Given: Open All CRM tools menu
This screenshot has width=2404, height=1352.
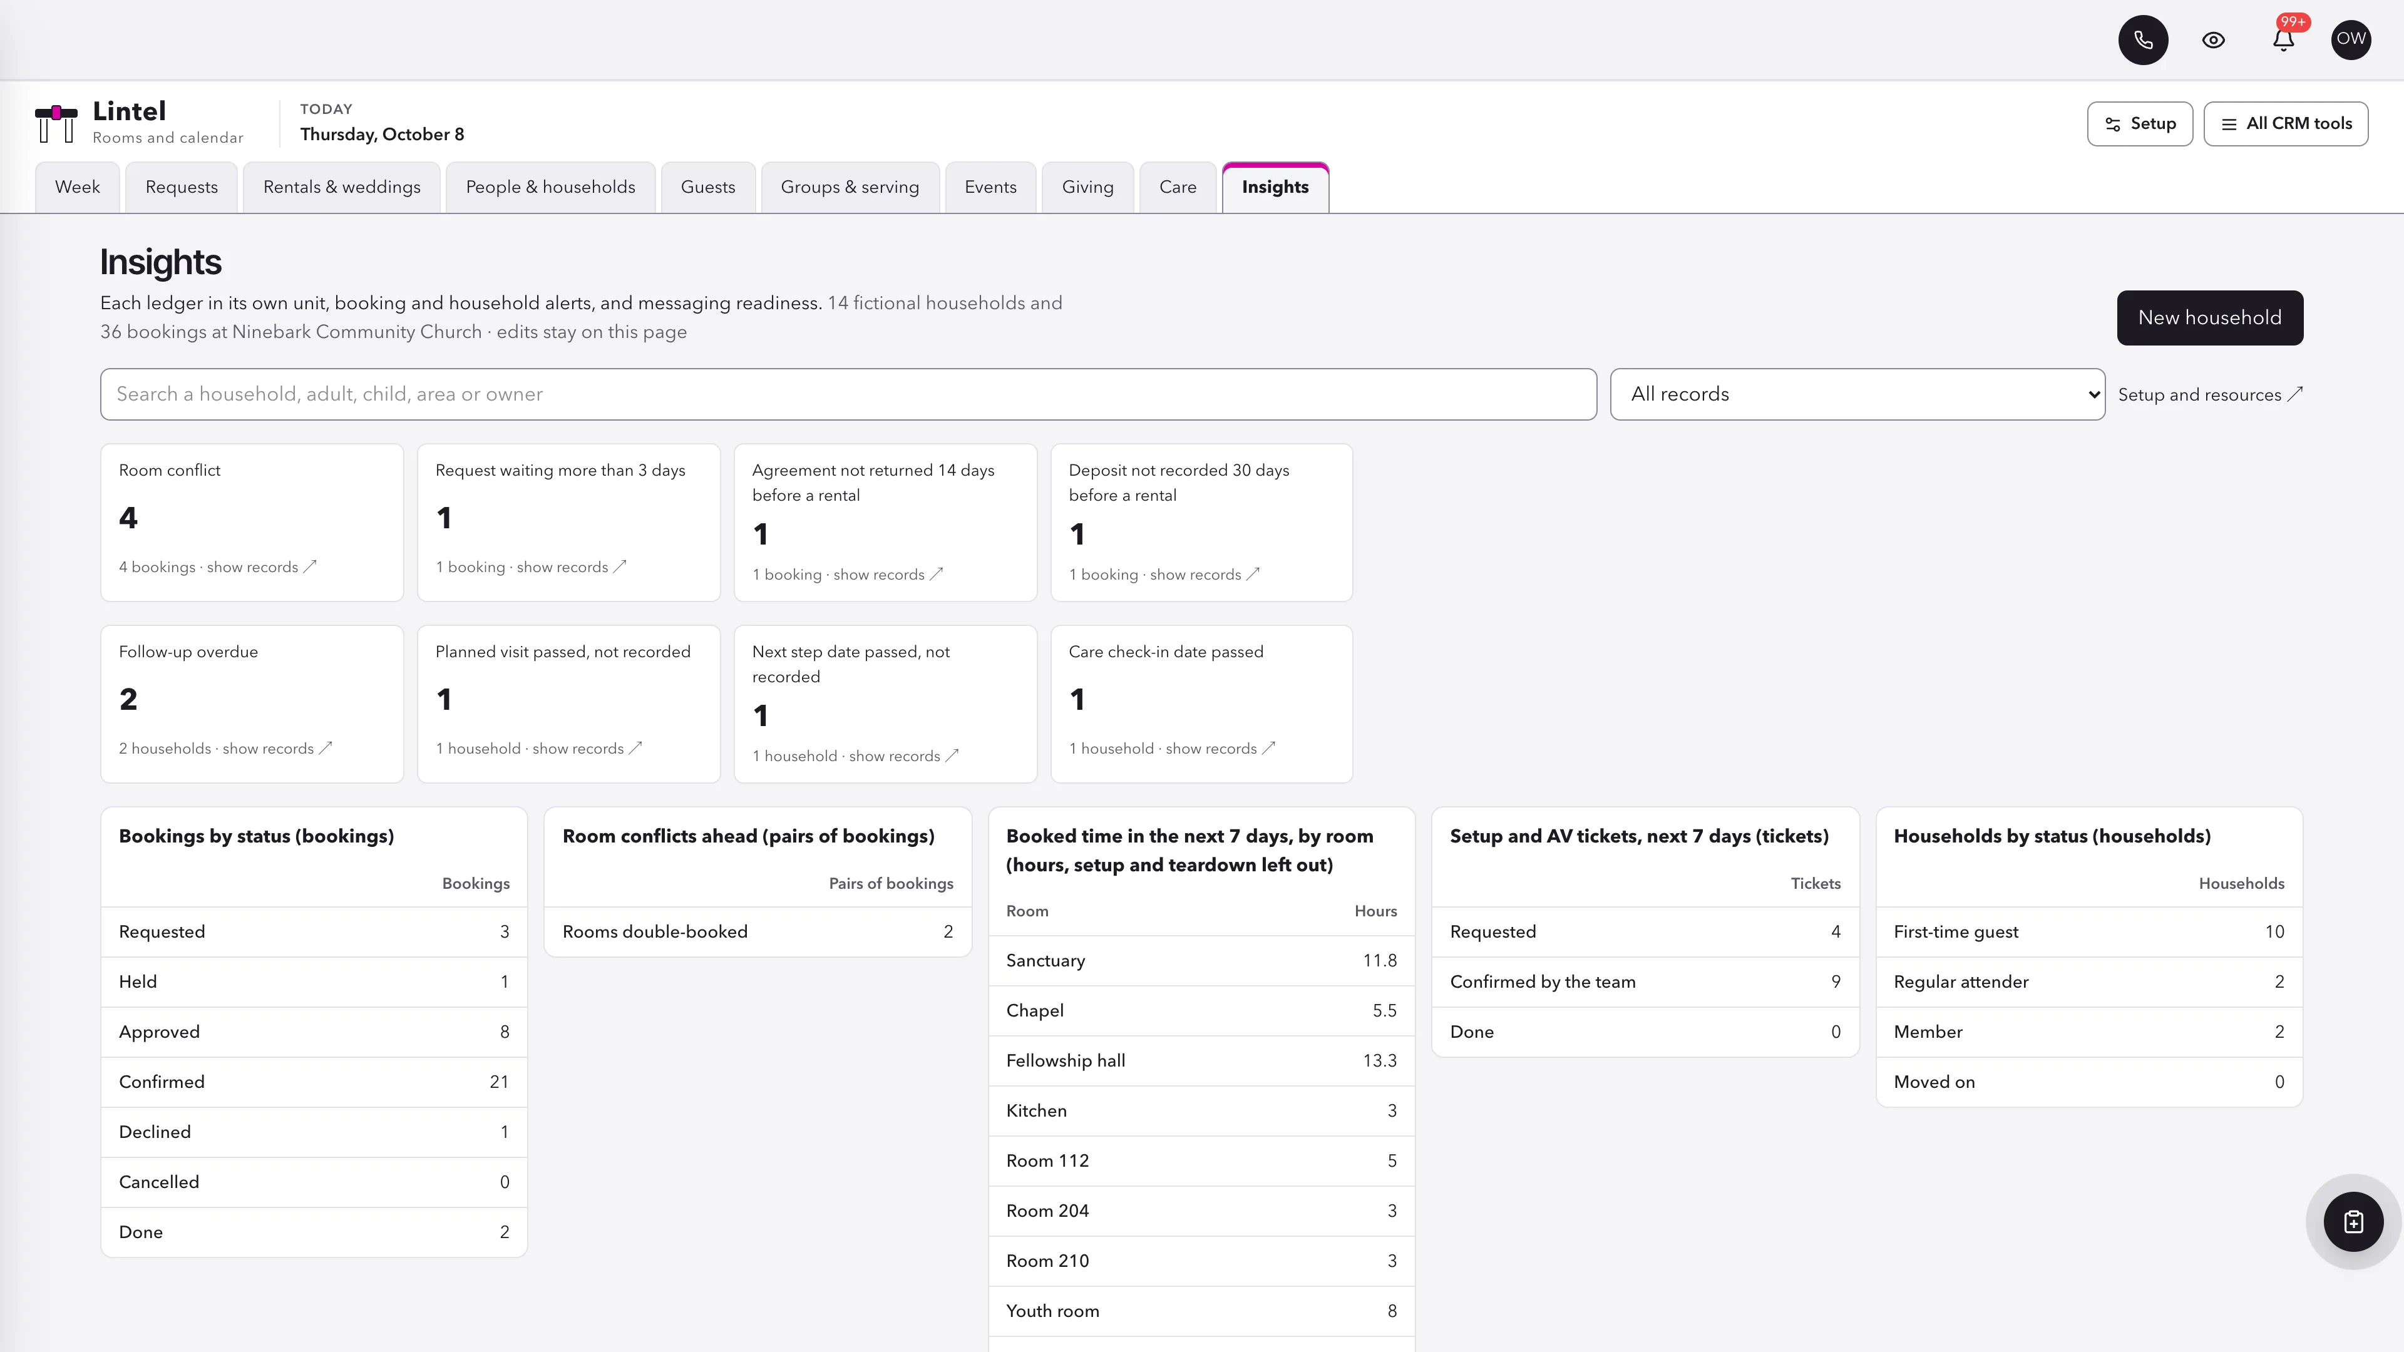Looking at the screenshot, I should coord(2286,124).
